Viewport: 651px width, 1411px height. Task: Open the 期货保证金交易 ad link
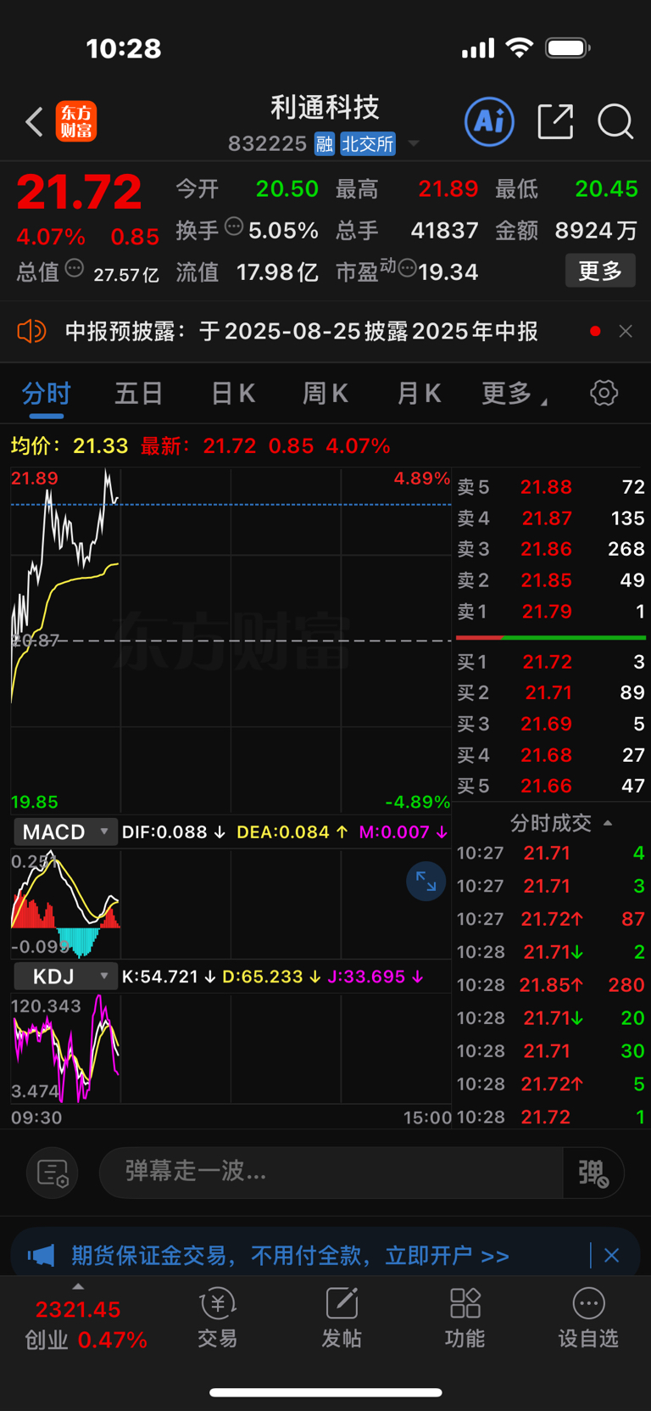coord(290,1256)
